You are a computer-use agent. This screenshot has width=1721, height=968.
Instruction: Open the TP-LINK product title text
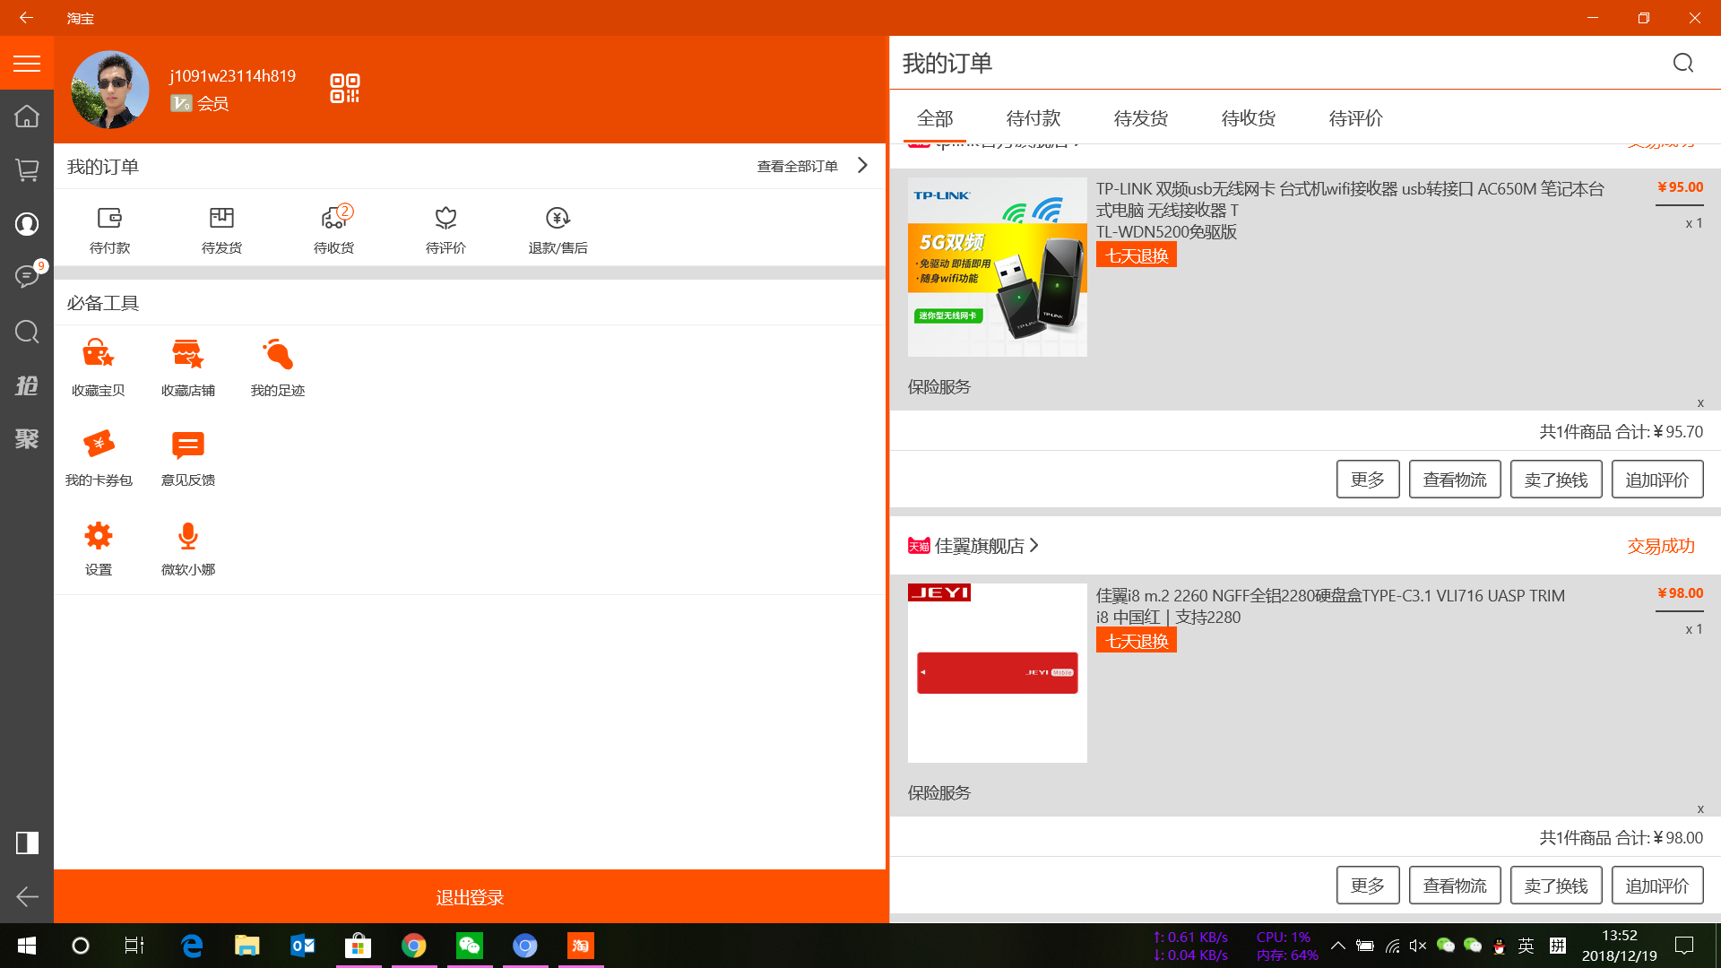pyautogui.click(x=1350, y=210)
